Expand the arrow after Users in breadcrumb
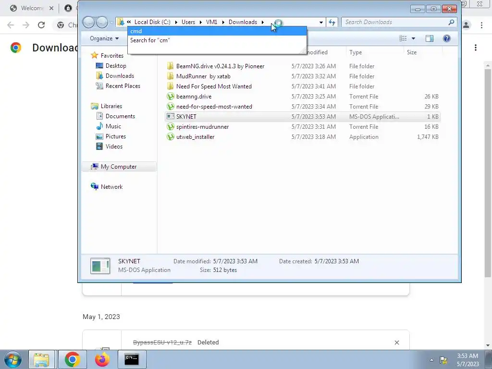The image size is (492, 369). coord(200,22)
